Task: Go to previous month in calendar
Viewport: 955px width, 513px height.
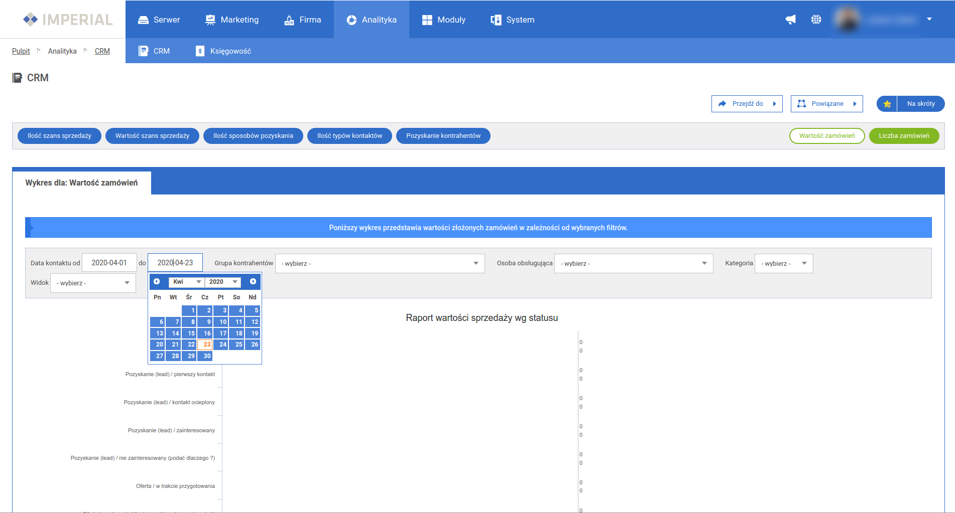Action: point(157,282)
